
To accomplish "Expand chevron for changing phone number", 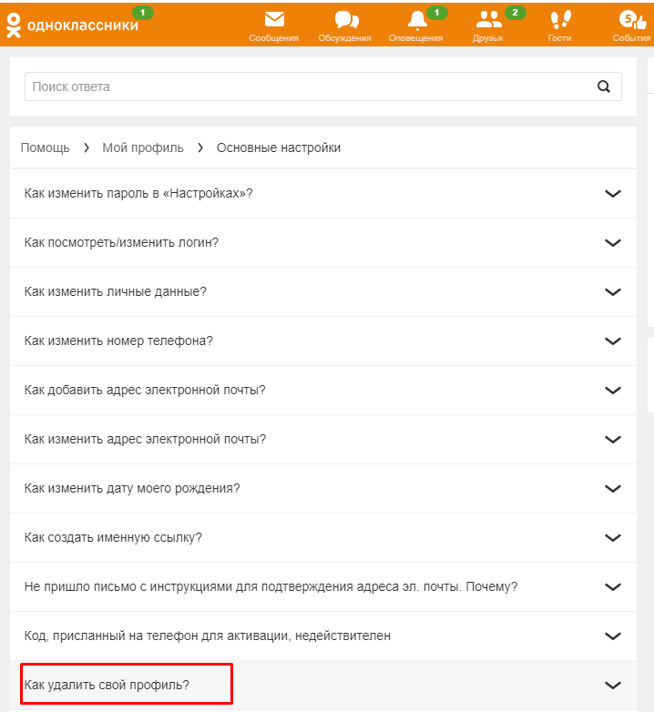I will coord(613,341).
